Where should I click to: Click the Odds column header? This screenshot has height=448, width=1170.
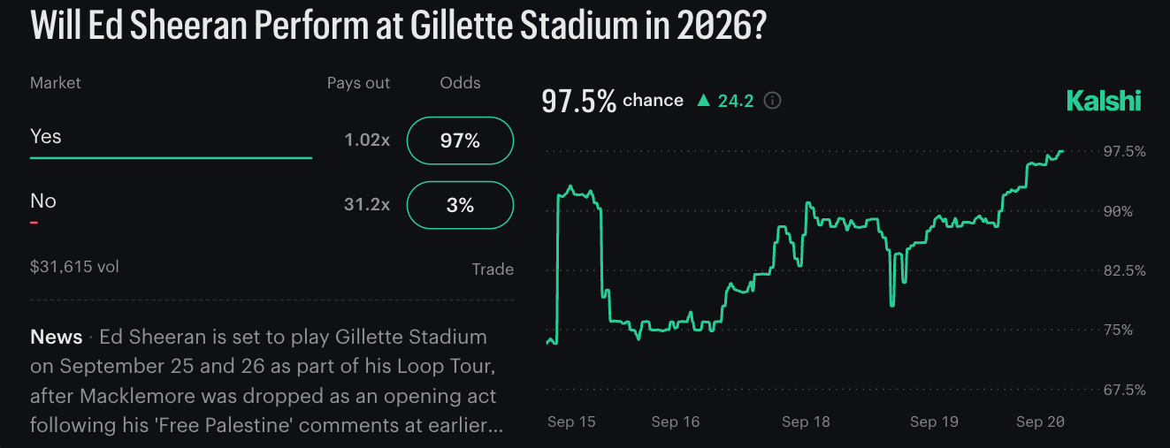pos(461,83)
